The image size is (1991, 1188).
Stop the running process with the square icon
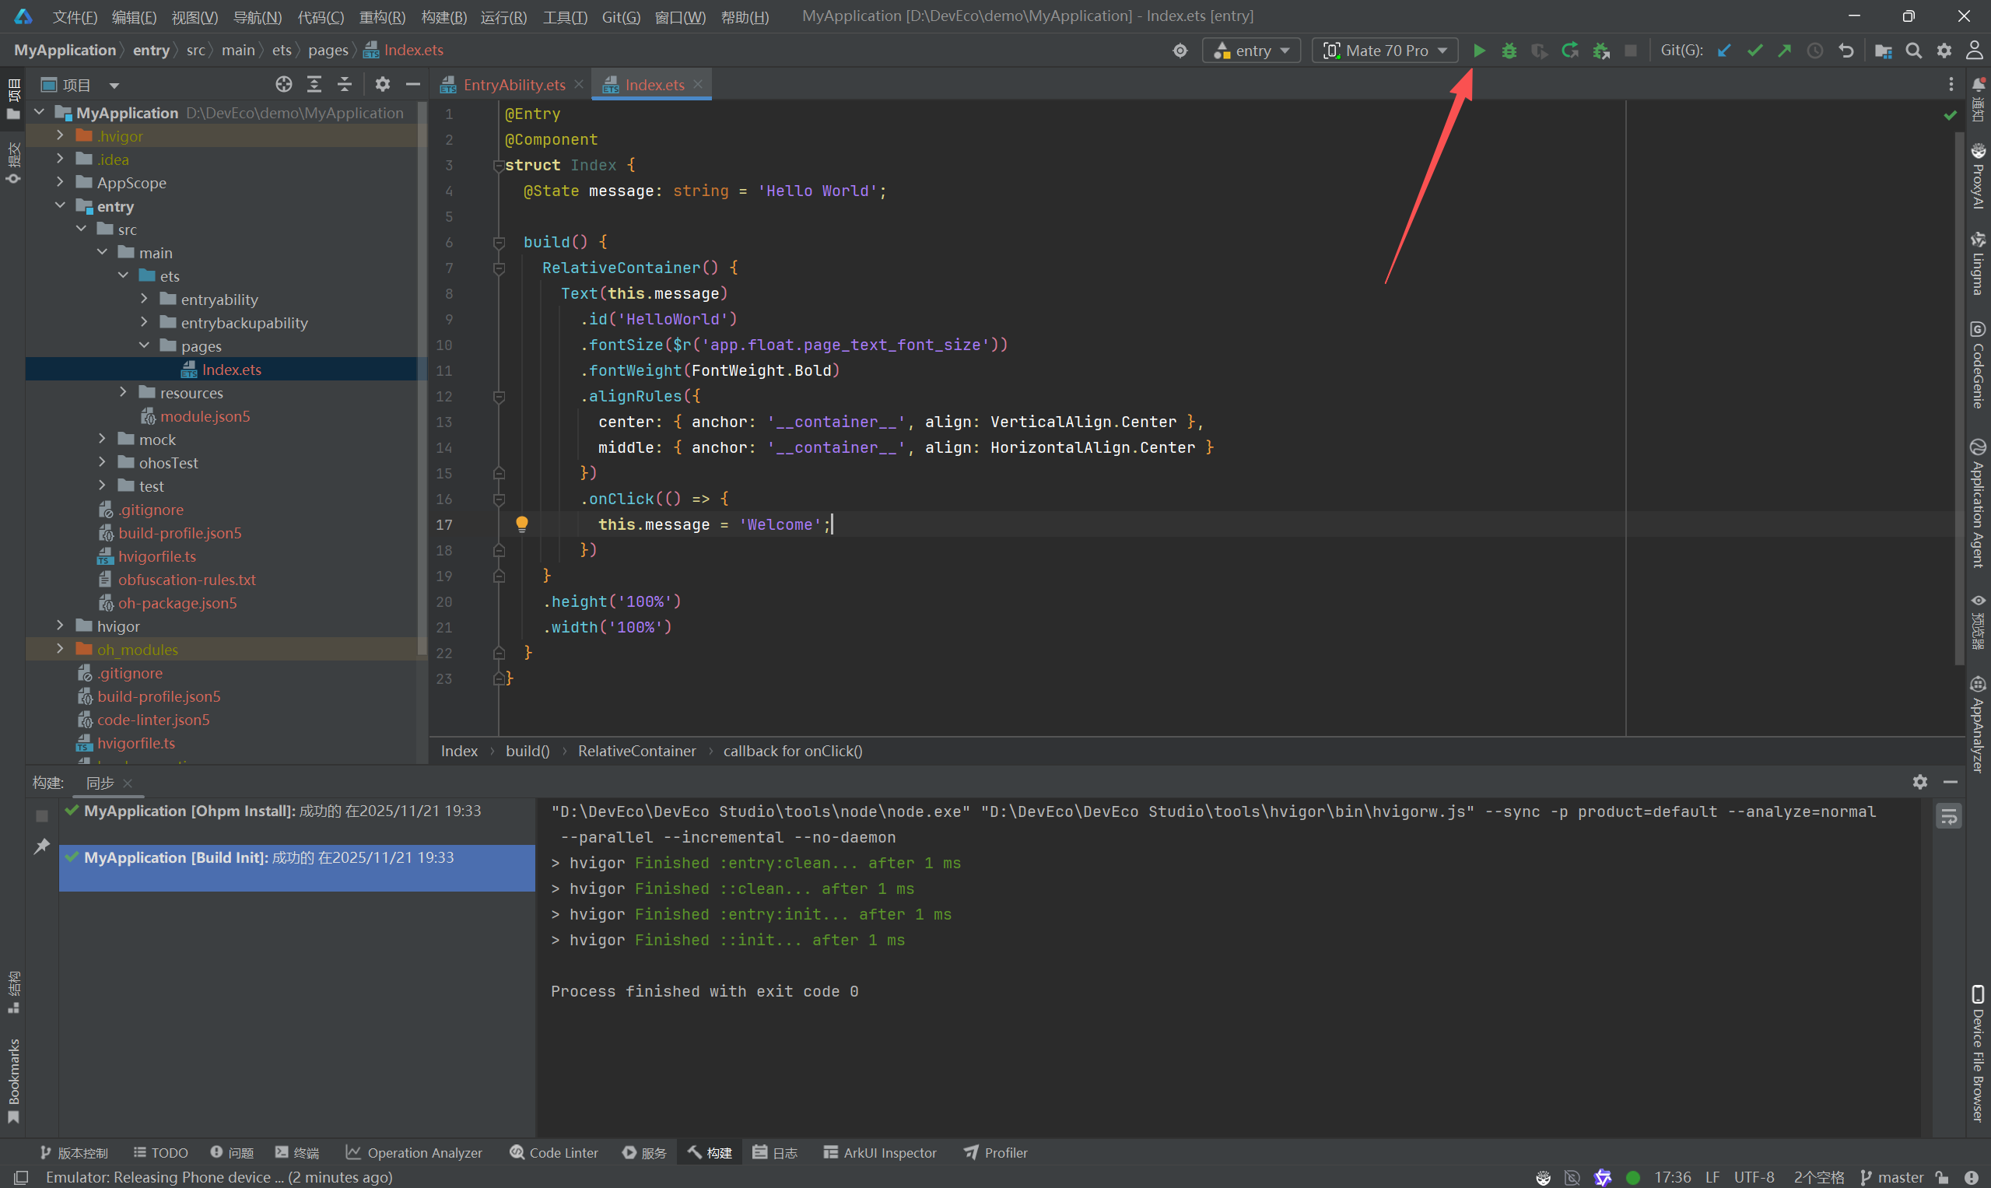coord(1631,51)
